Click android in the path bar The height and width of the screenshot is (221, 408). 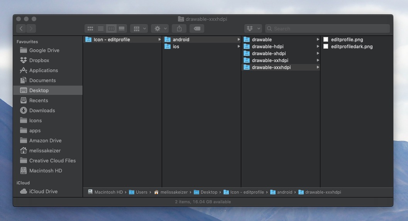(281, 192)
